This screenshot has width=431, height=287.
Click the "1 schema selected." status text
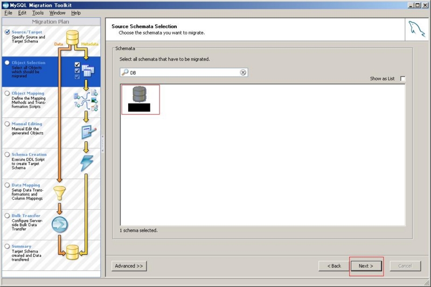tap(138, 231)
